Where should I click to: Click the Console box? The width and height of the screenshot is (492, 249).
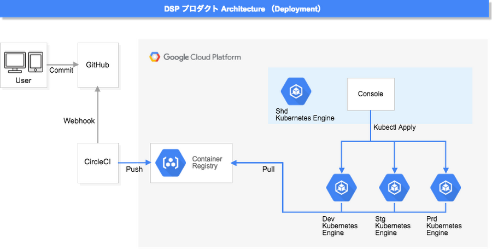pyautogui.click(x=371, y=94)
